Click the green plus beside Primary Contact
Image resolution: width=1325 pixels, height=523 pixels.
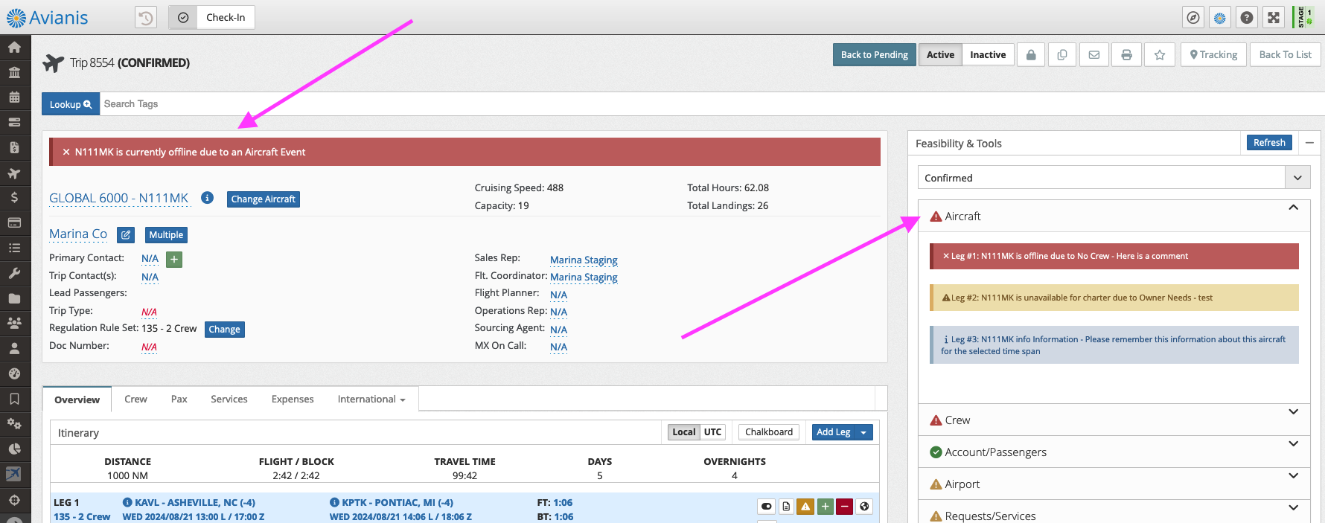[174, 259]
